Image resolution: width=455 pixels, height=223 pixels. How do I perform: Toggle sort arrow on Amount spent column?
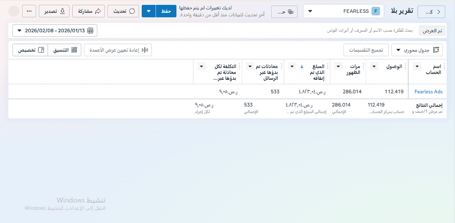[302, 67]
